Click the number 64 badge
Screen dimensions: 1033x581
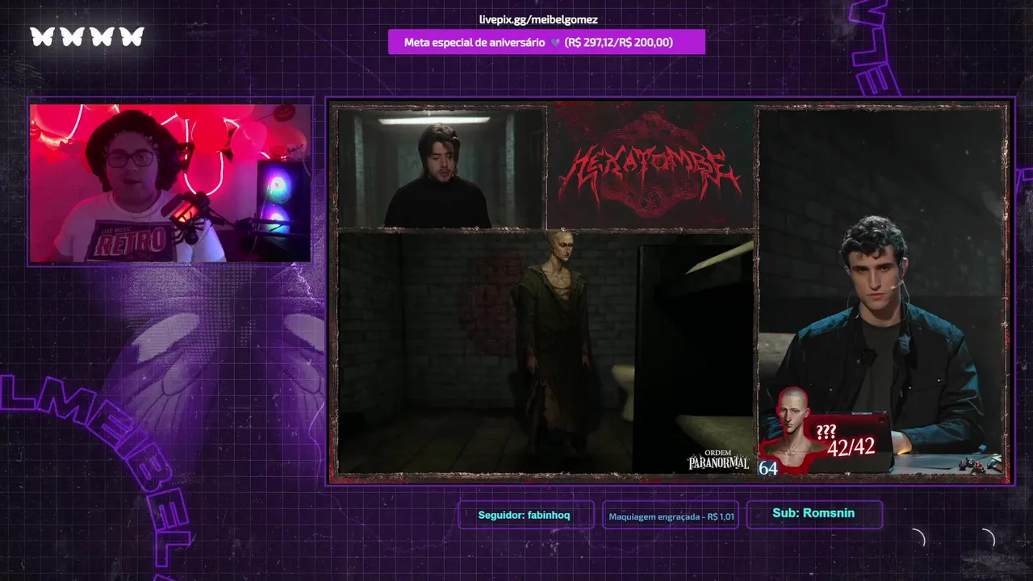[x=768, y=468]
